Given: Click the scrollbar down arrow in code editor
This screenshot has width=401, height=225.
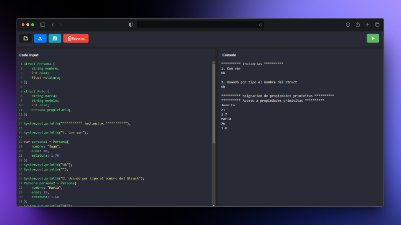Looking at the screenshot, I should click(x=213, y=205).
